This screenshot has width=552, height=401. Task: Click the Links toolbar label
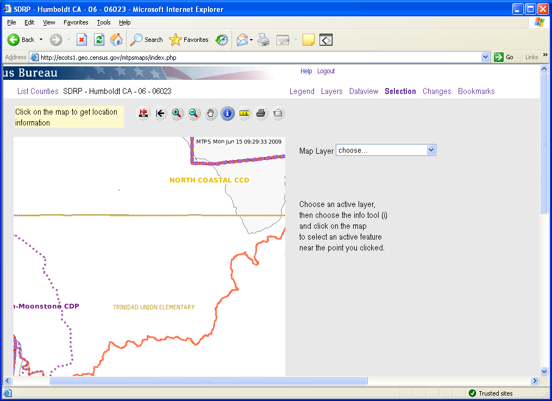531,57
